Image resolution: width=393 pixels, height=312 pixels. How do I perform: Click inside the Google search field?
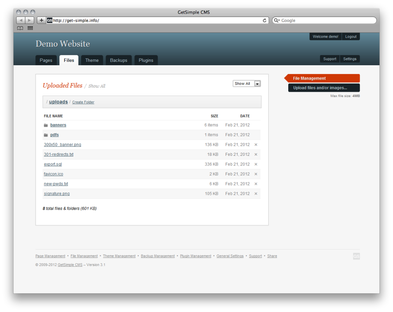point(307,20)
